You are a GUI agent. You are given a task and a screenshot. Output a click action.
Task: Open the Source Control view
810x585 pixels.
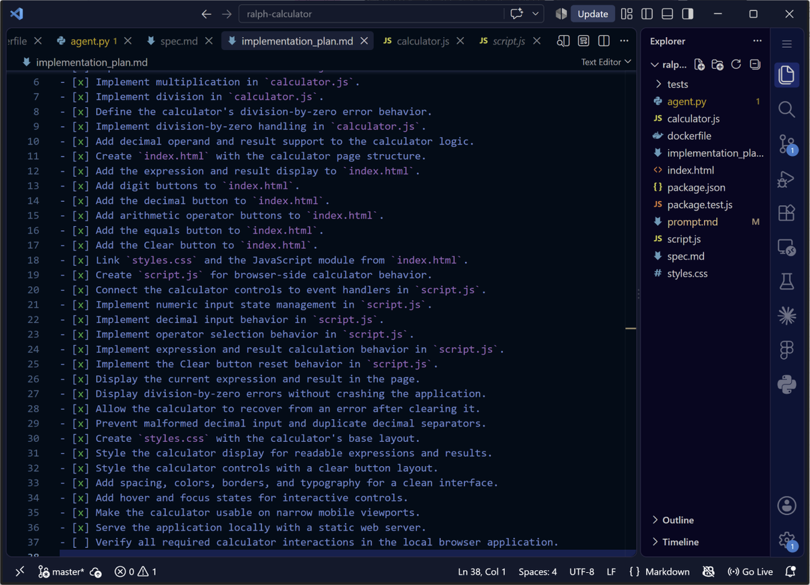786,144
